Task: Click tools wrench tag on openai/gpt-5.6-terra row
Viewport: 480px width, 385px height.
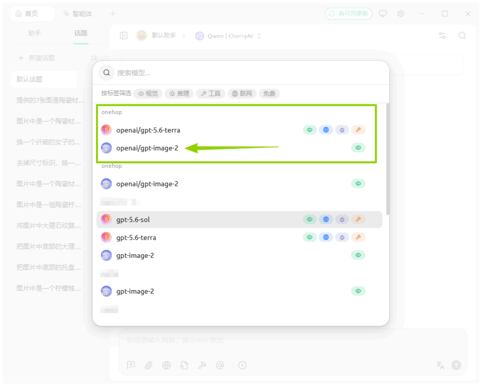Action: pos(358,130)
